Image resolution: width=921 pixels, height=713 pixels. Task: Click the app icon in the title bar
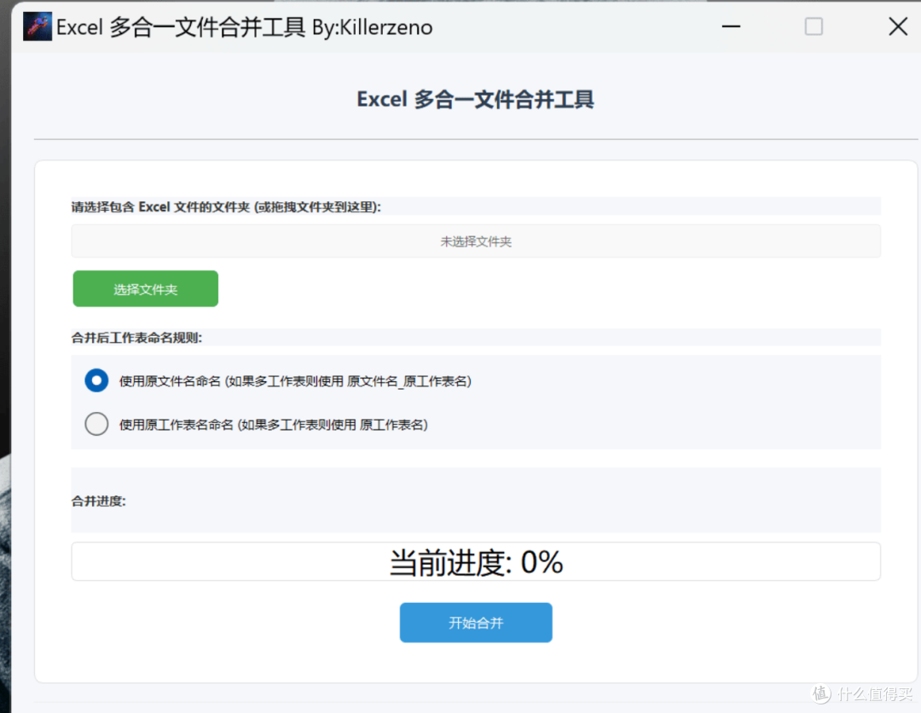(x=38, y=26)
